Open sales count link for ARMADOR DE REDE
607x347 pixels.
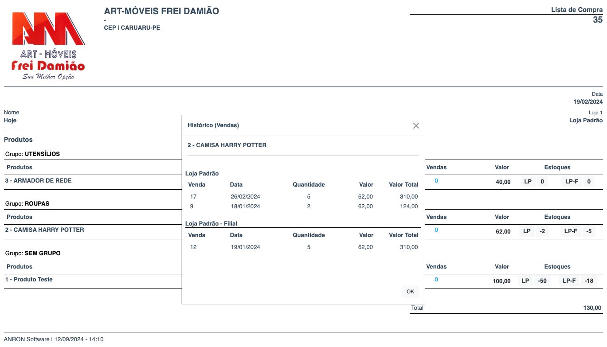tap(436, 181)
